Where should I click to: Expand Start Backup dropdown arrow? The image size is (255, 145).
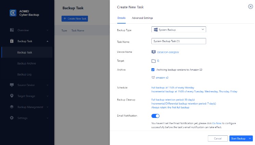[x=250, y=138]
